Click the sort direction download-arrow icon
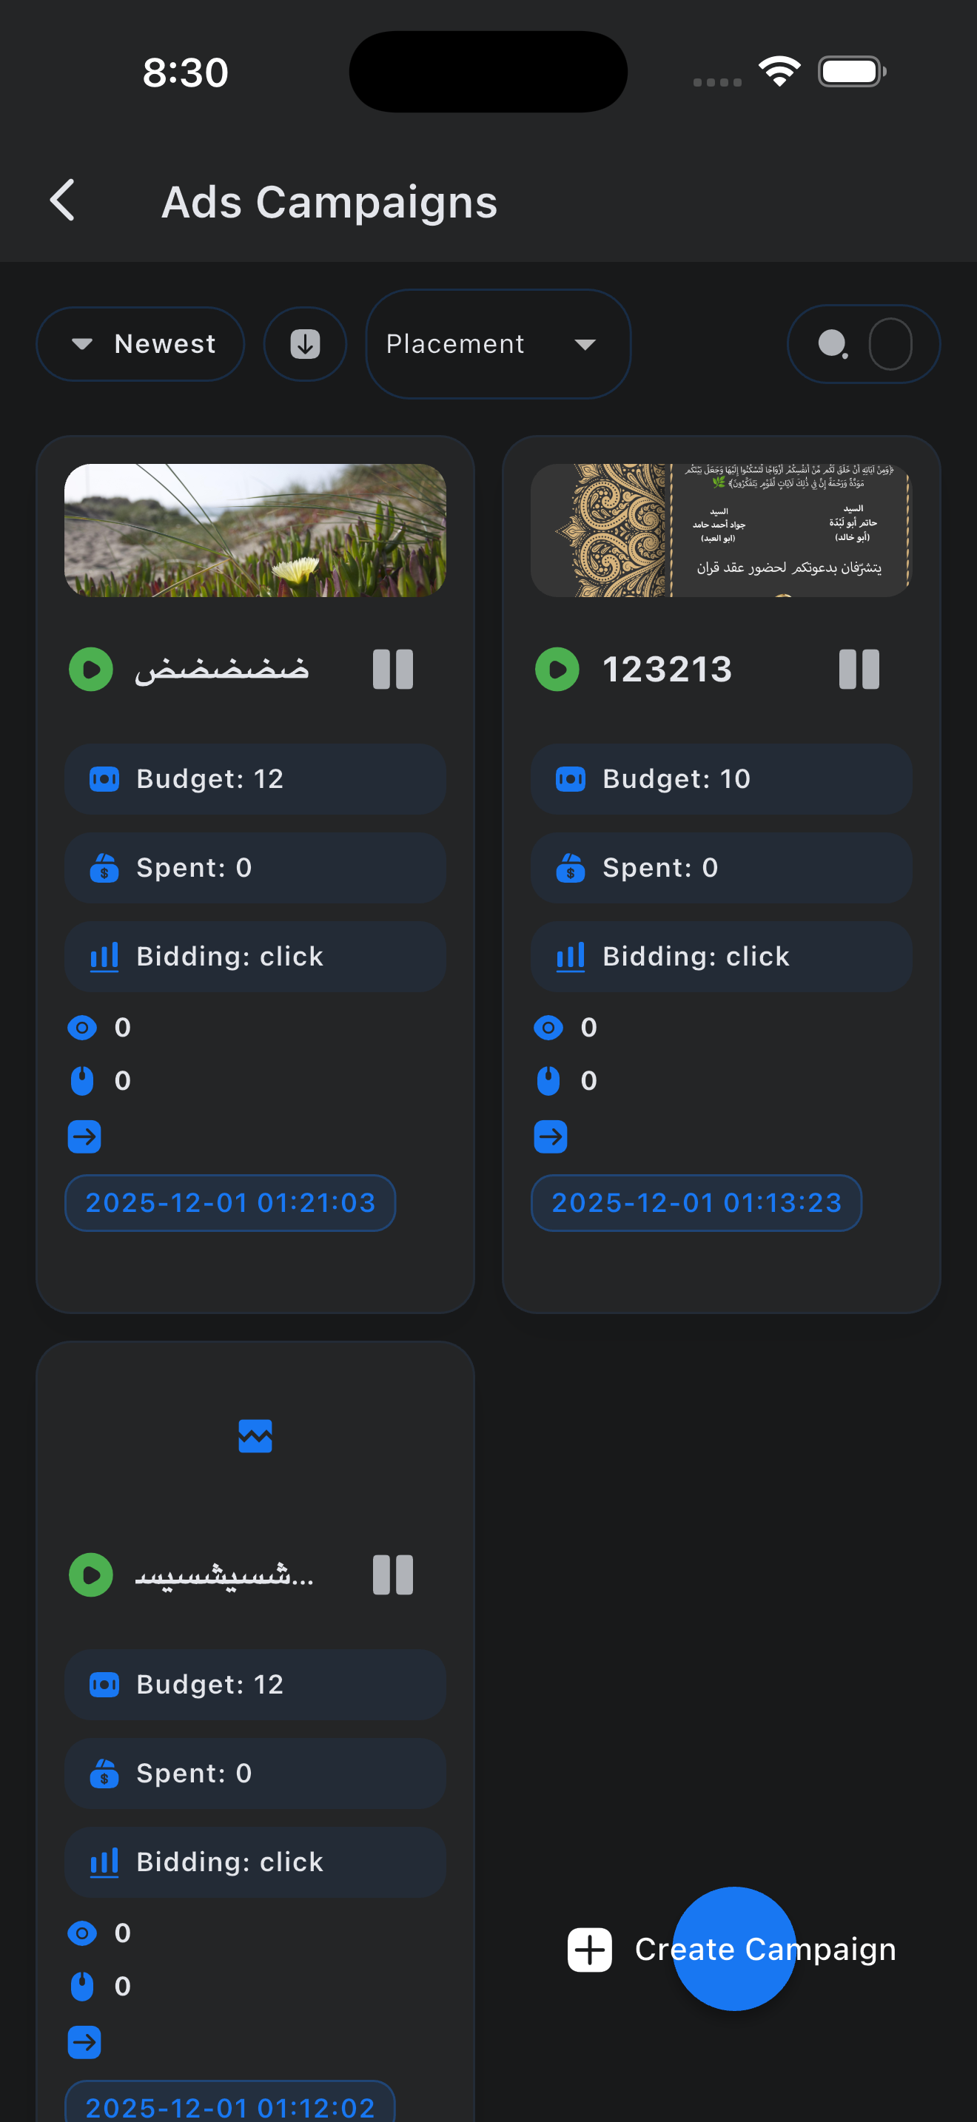 coord(305,343)
